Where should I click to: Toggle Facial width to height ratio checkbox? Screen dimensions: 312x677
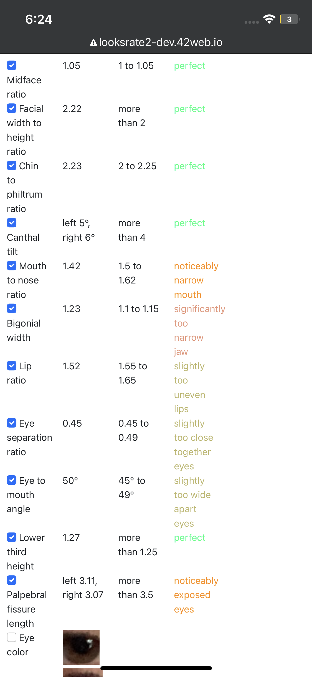point(12,108)
